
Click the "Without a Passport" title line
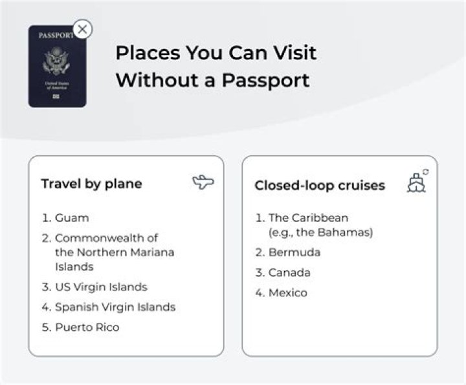point(212,80)
